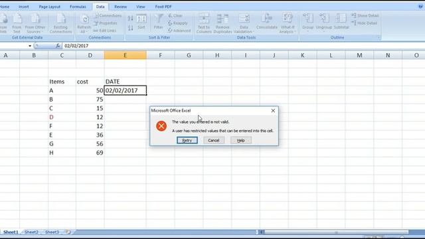Select column E header
425x239 pixels.
pyautogui.click(x=126, y=55)
